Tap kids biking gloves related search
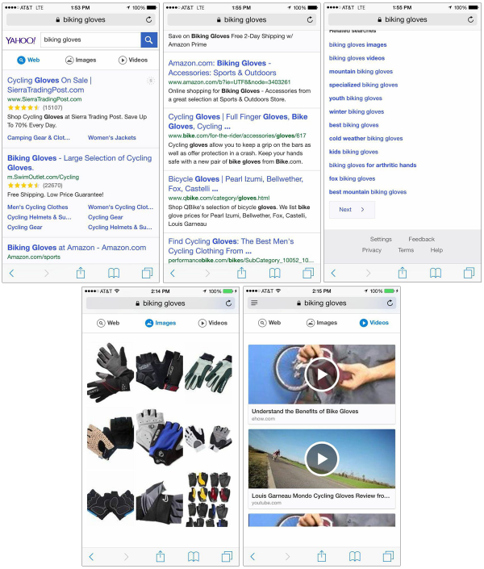 click(x=353, y=152)
